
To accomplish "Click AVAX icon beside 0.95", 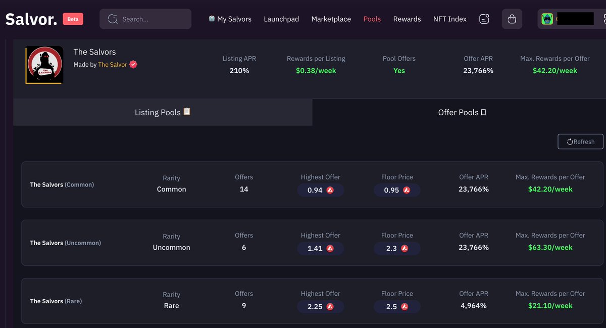I will (407, 190).
